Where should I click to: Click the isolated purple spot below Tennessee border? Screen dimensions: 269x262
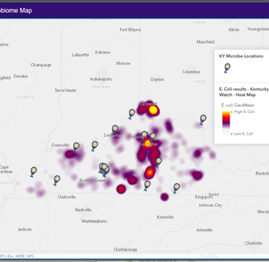coord(164,197)
